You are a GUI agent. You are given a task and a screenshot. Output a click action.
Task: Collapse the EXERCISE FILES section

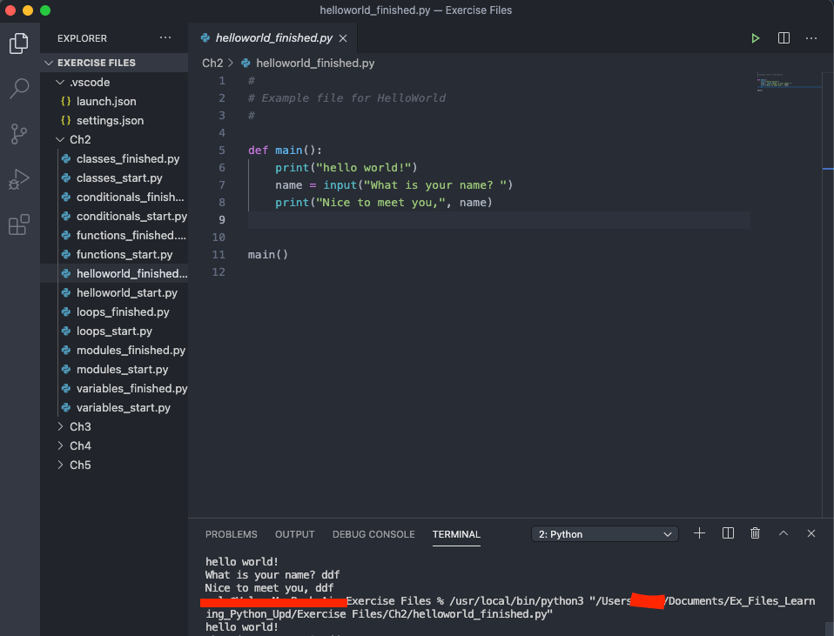[96, 63]
